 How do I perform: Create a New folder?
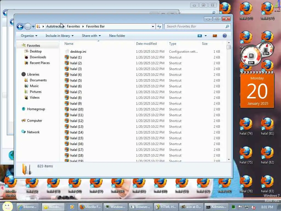point(117,36)
